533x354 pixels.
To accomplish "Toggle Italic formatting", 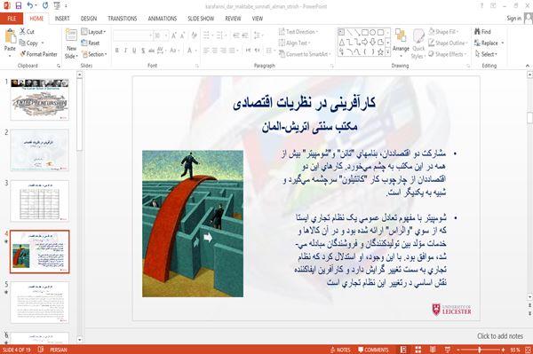I will [126, 51].
